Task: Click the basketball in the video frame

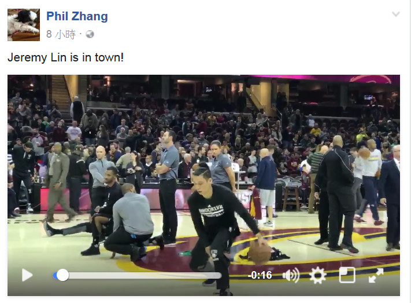Action: point(260,253)
